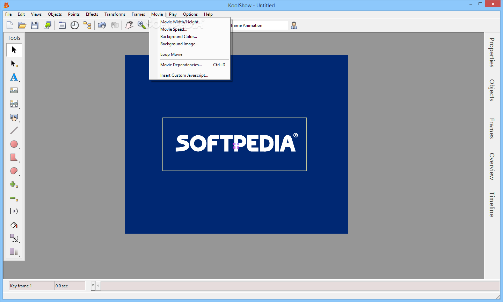503x302 pixels.
Task: Click the grey redo arrow icon
Action: coord(115,25)
